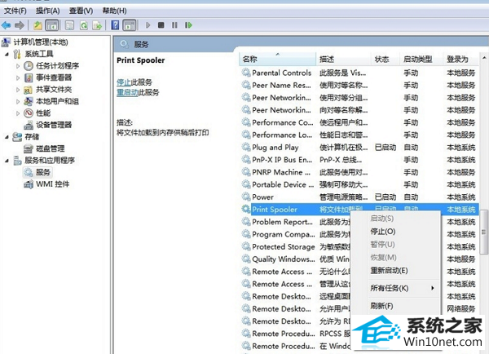Screen dimensions: 489x354
Task: Select the 服务 node in tree
Action: (x=37, y=172)
